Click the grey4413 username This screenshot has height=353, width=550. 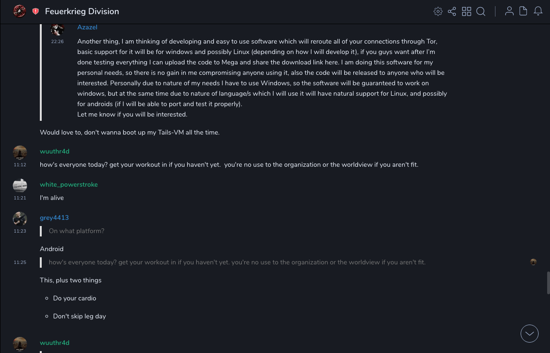click(x=54, y=218)
